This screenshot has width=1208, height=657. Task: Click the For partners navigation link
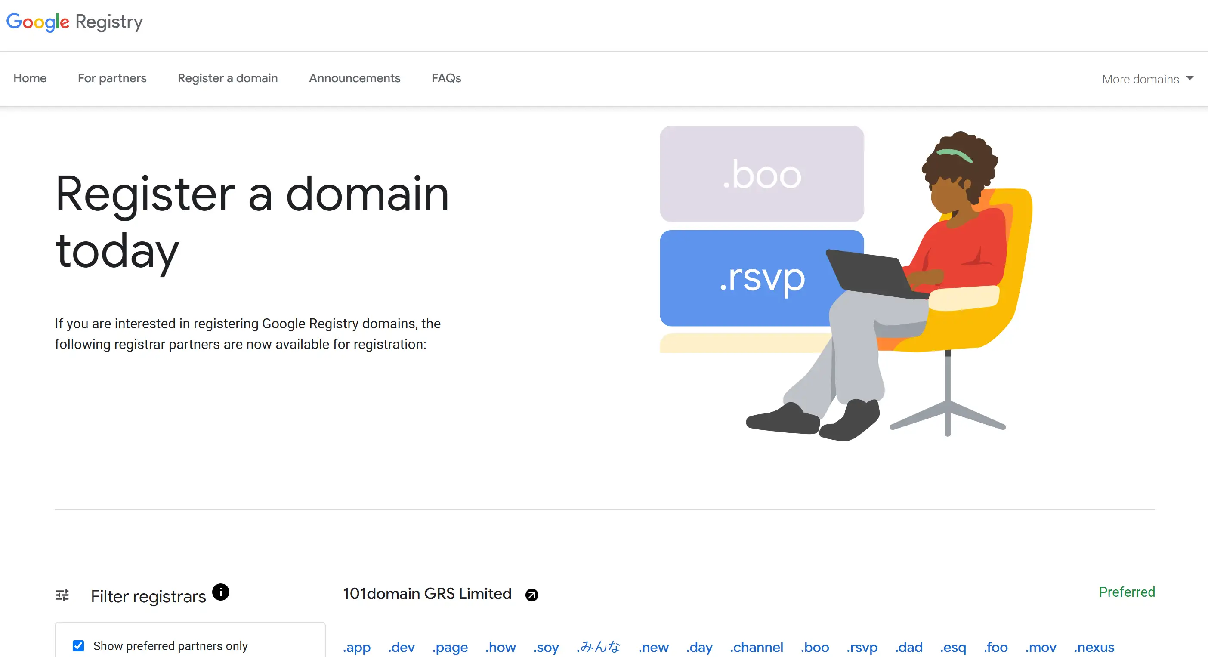click(x=112, y=78)
